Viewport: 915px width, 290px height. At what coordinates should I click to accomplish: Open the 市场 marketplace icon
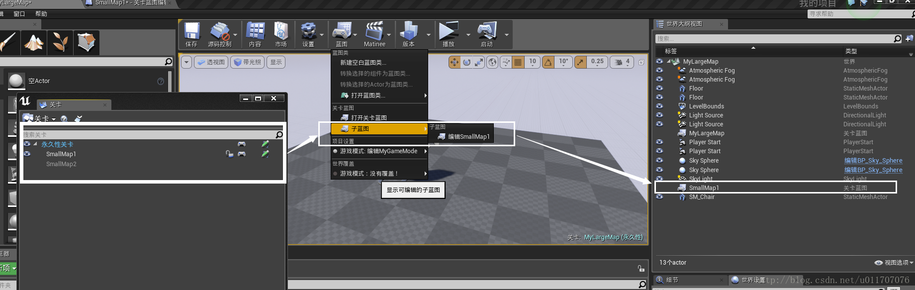[281, 31]
